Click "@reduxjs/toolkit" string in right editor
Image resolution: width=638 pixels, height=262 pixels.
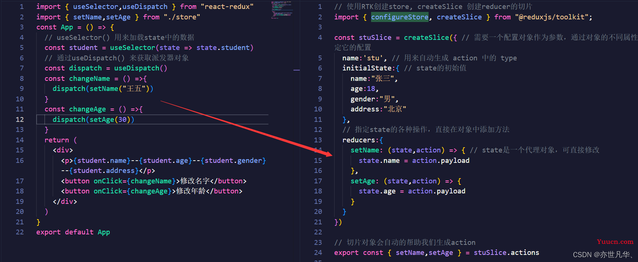click(x=551, y=17)
